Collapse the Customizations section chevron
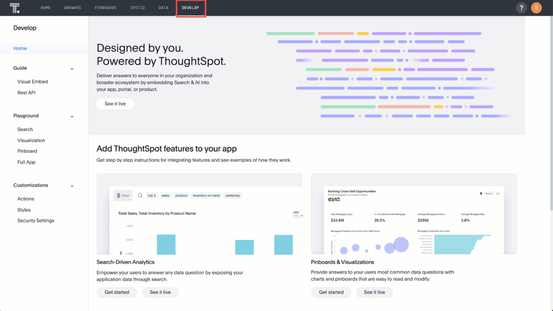 (72, 185)
